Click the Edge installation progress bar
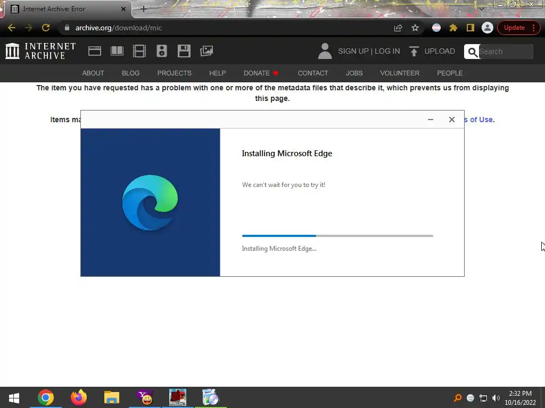Screen dimensions: 545x408 [x=337, y=236]
